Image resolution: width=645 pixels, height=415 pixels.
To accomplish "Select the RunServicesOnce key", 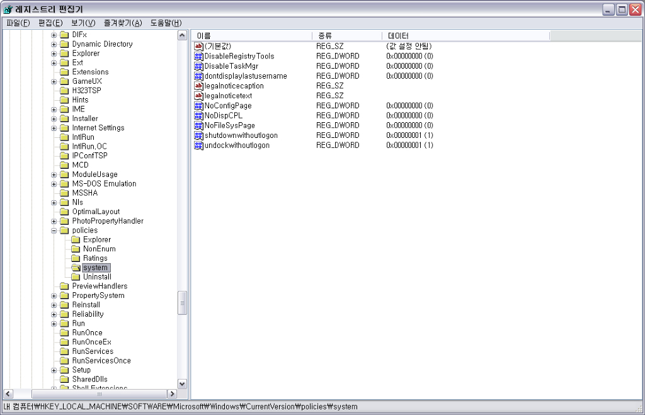I will click(x=101, y=361).
